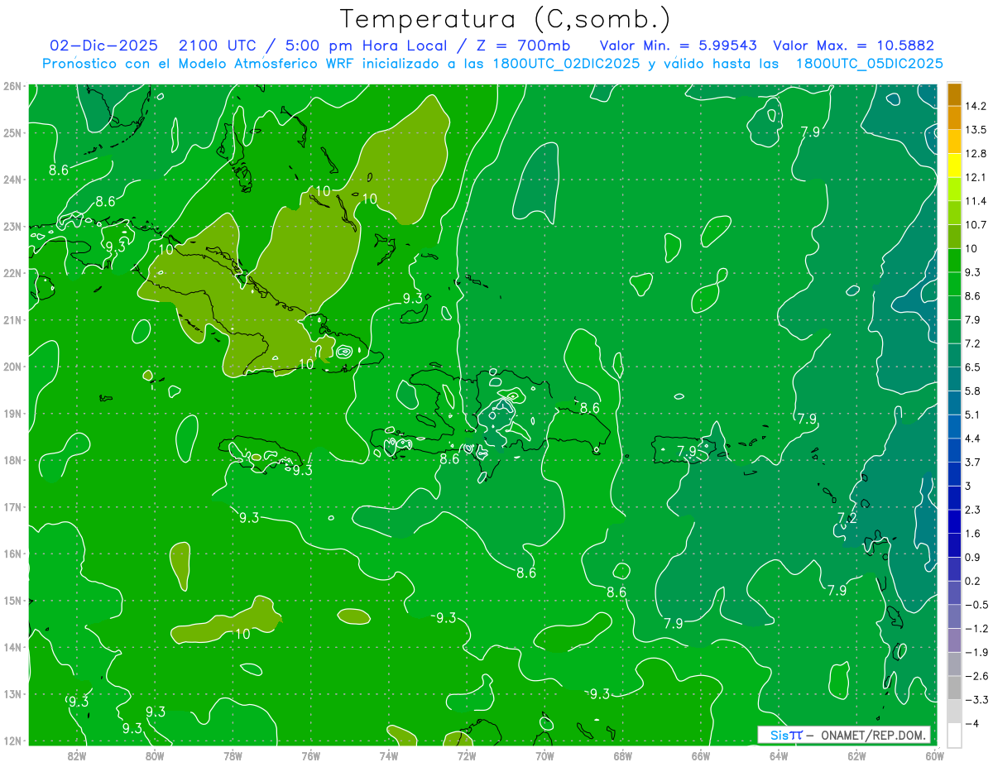Click the longitude axis label "60W"
The image size is (993, 767).
pyautogui.click(x=934, y=755)
